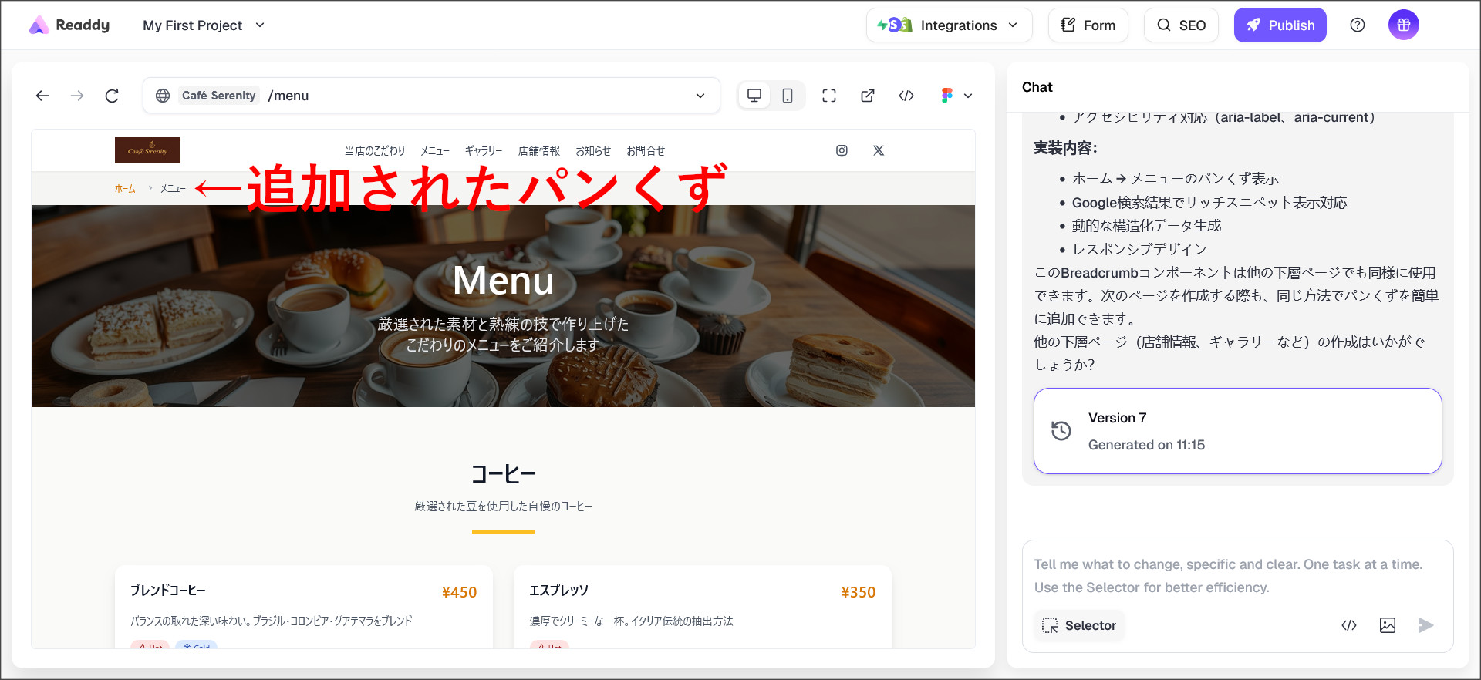Open code view from preview toolbar

(x=906, y=96)
